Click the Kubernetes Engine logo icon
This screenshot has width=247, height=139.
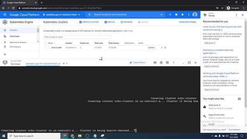point(5,22)
